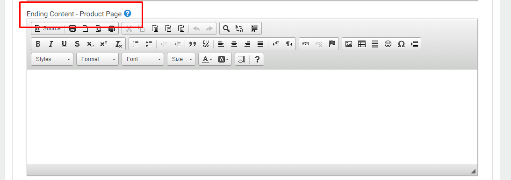Set text direction right to left
This screenshot has width=511, height=180.
[x=289, y=44]
